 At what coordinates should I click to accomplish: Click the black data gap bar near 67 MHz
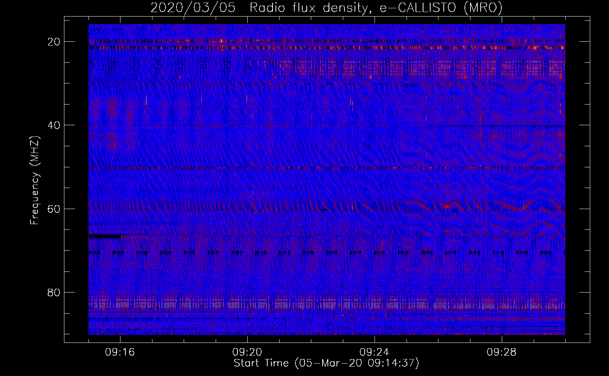(105, 237)
